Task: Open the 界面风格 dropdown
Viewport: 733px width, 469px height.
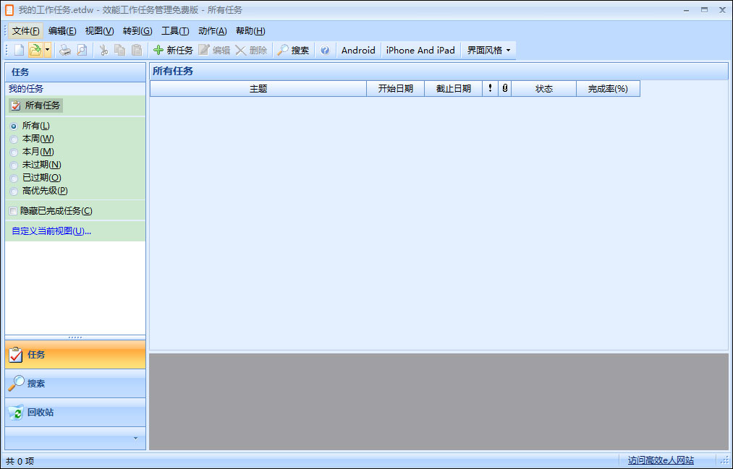Action: [x=488, y=50]
